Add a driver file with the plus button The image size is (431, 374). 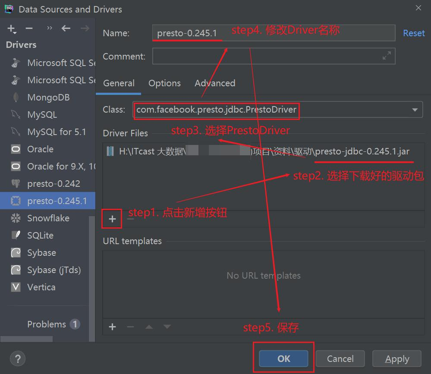(111, 219)
